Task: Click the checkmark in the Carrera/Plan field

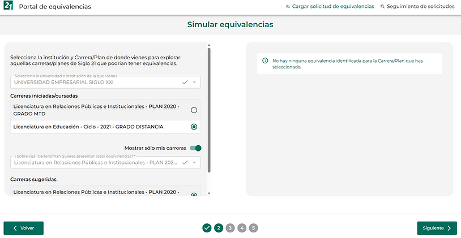Action: pos(185,163)
